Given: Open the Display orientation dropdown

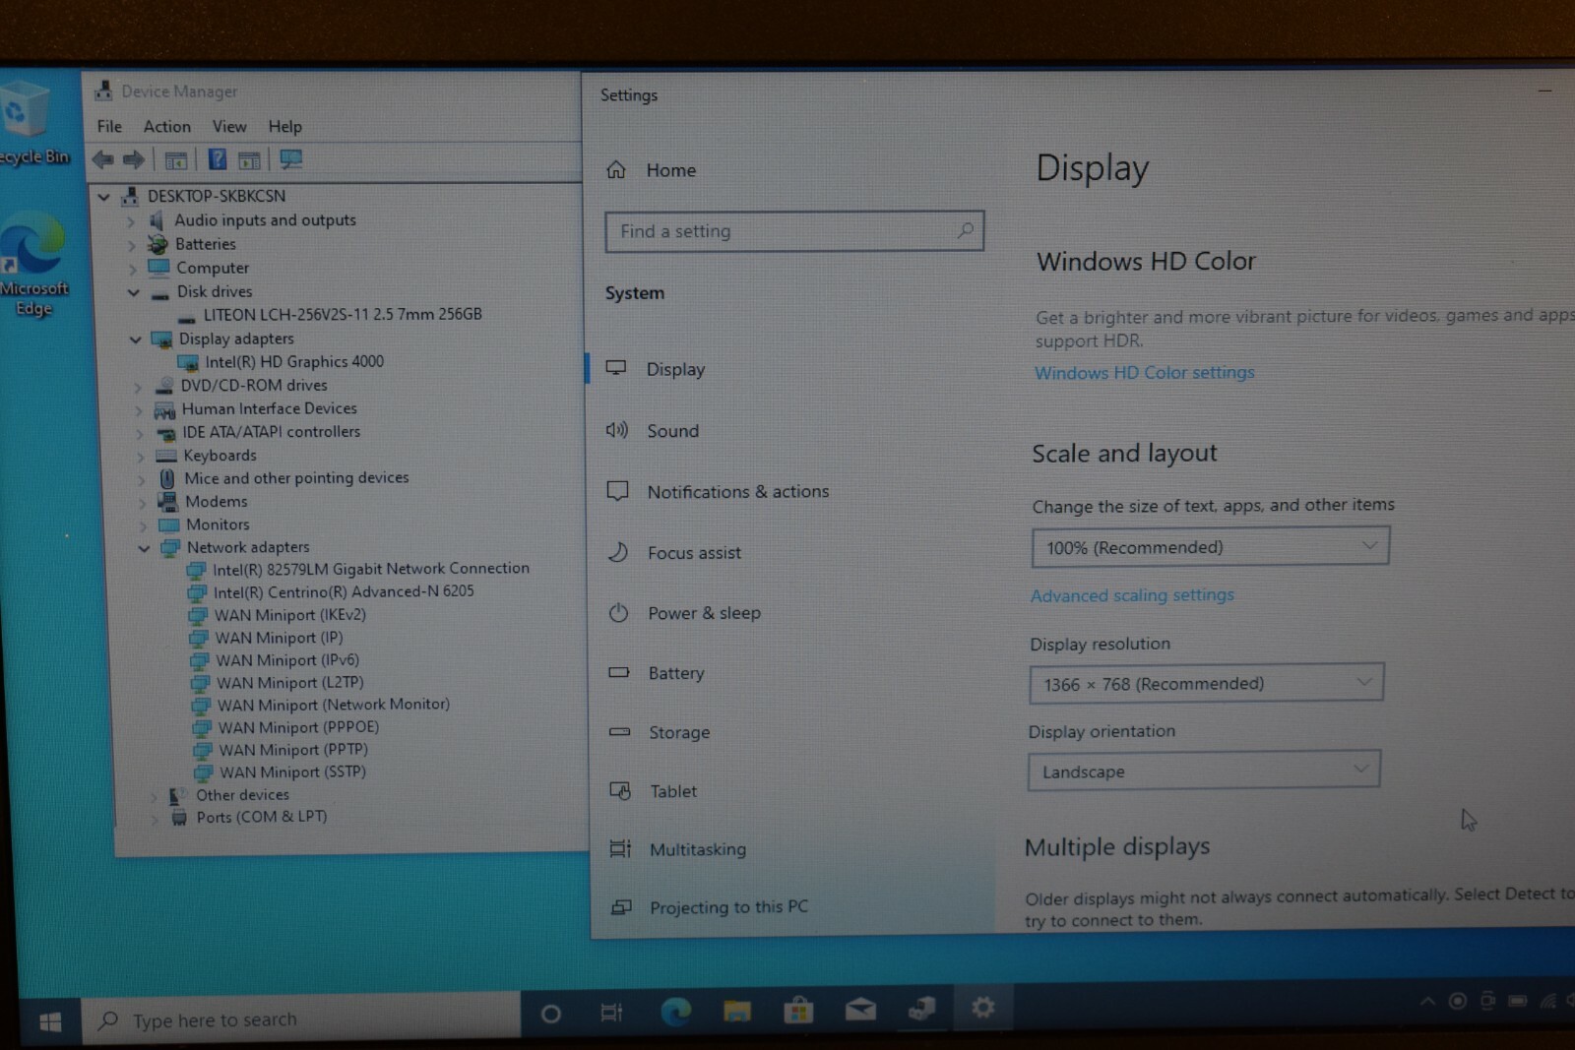Looking at the screenshot, I should [x=1203, y=771].
